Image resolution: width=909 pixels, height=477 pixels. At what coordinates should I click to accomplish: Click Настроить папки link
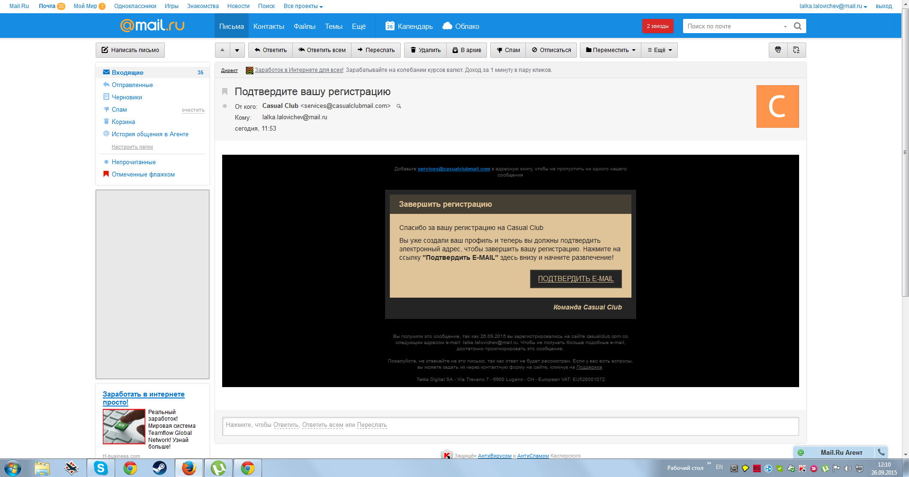(132, 147)
